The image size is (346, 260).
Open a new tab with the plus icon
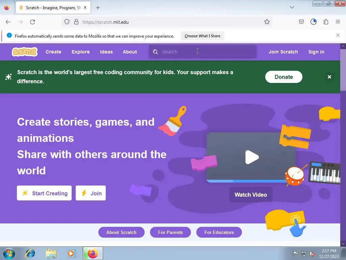(x=98, y=8)
